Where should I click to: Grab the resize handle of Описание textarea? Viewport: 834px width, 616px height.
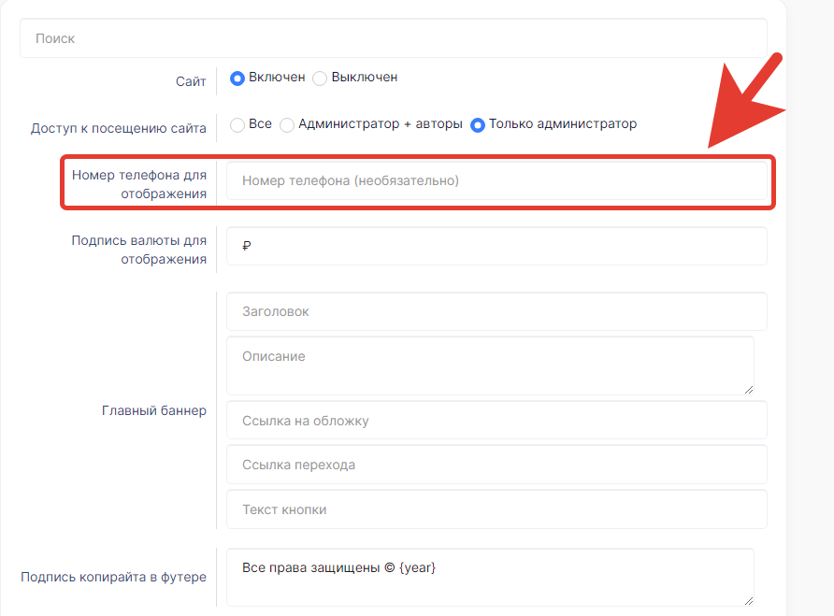pyautogui.click(x=749, y=390)
